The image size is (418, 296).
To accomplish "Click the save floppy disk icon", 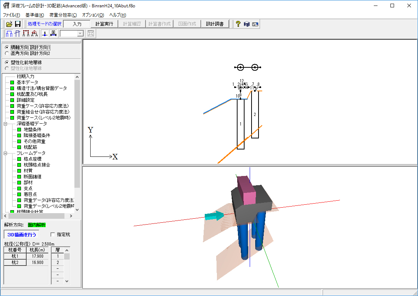I will pyautogui.click(x=17, y=24).
